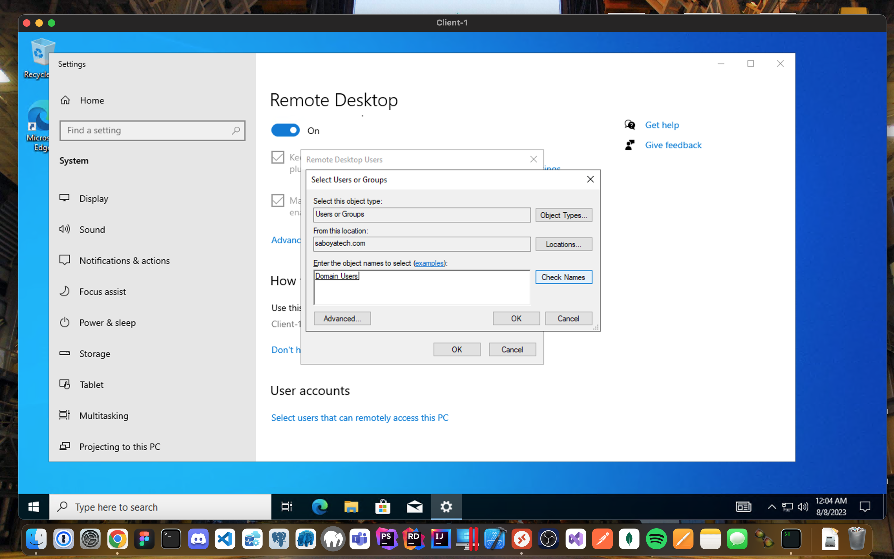This screenshot has width=894, height=559.
Task: Open the Object Types dialog
Action: 563,215
